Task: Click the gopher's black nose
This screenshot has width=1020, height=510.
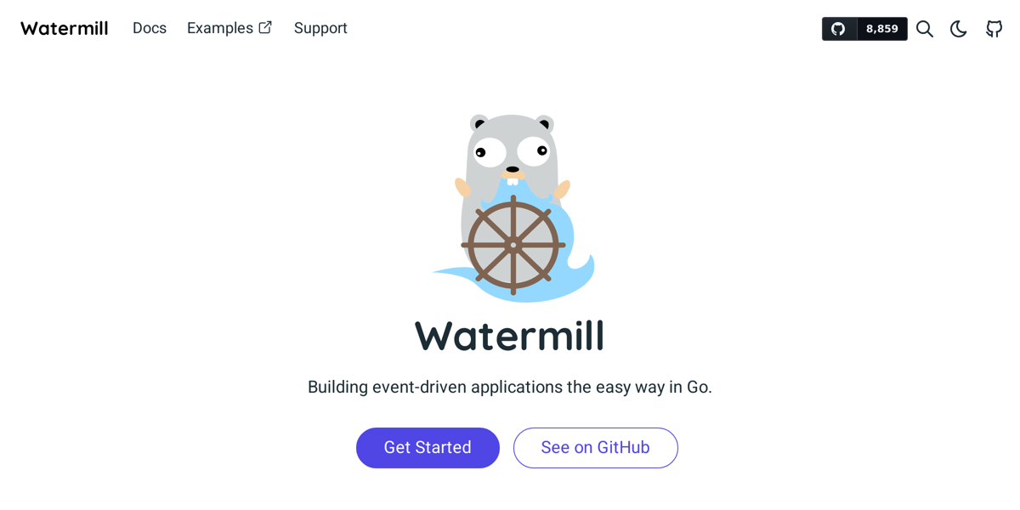Action: 513,169
